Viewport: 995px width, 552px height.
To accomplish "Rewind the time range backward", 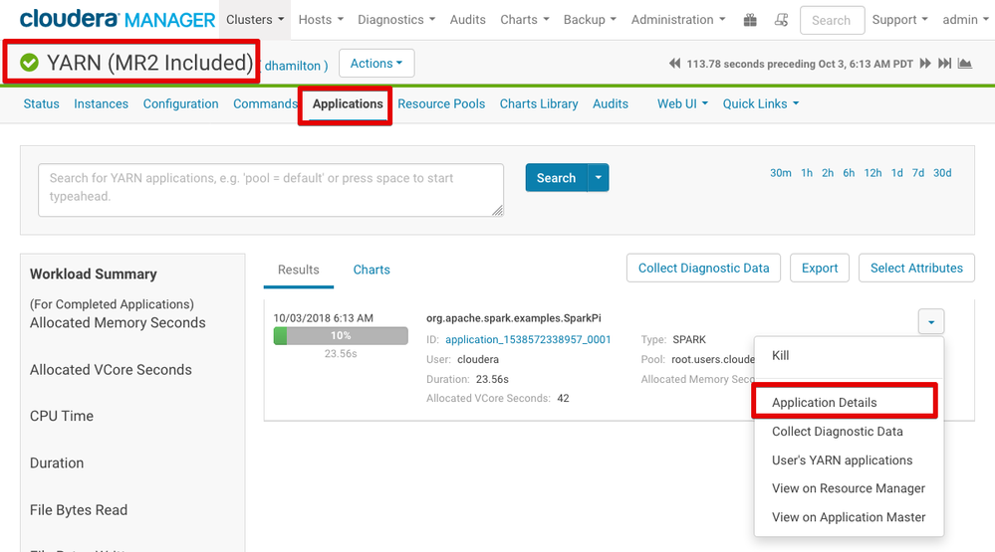I will pos(674,64).
